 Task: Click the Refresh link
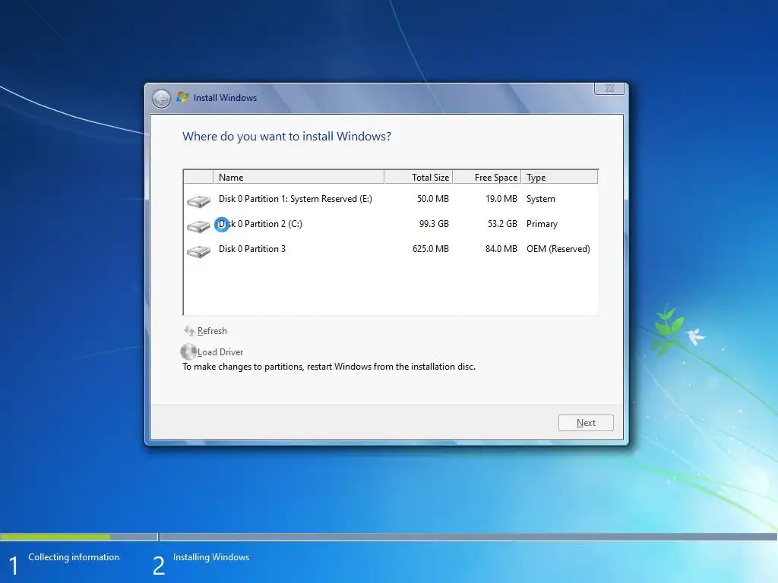[212, 331]
